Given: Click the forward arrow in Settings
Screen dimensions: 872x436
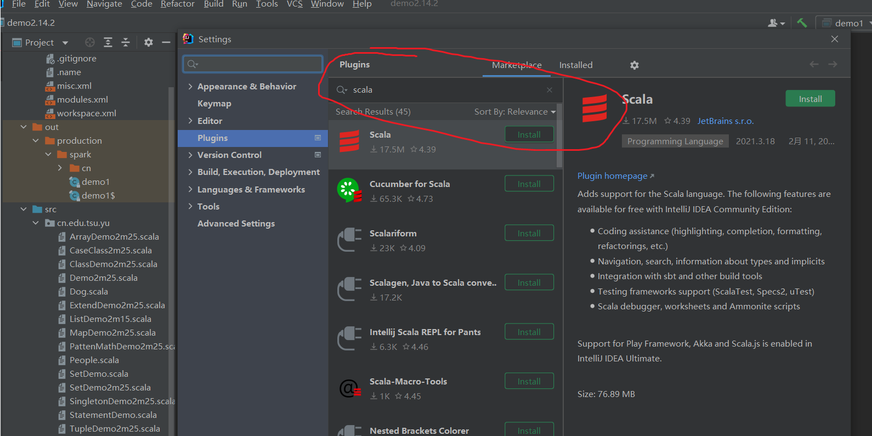Looking at the screenshot, I should pyautogui.click(x=833, y=64).
